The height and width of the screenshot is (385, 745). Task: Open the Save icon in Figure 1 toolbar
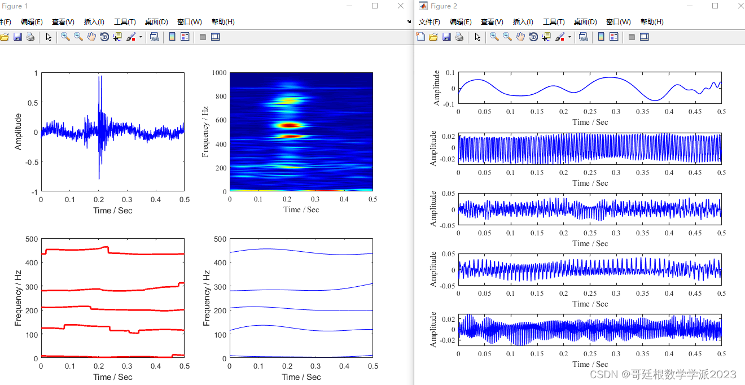tap(17, 37)
